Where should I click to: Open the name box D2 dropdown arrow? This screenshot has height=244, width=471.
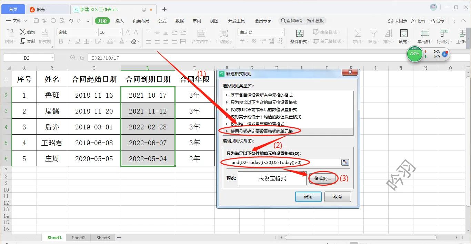pyautogui.click(x=52, y=58)
